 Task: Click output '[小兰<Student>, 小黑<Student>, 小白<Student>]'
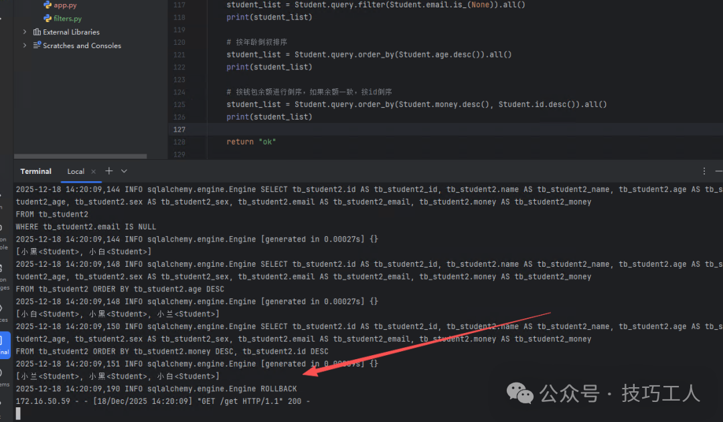[x=118, y=376]
